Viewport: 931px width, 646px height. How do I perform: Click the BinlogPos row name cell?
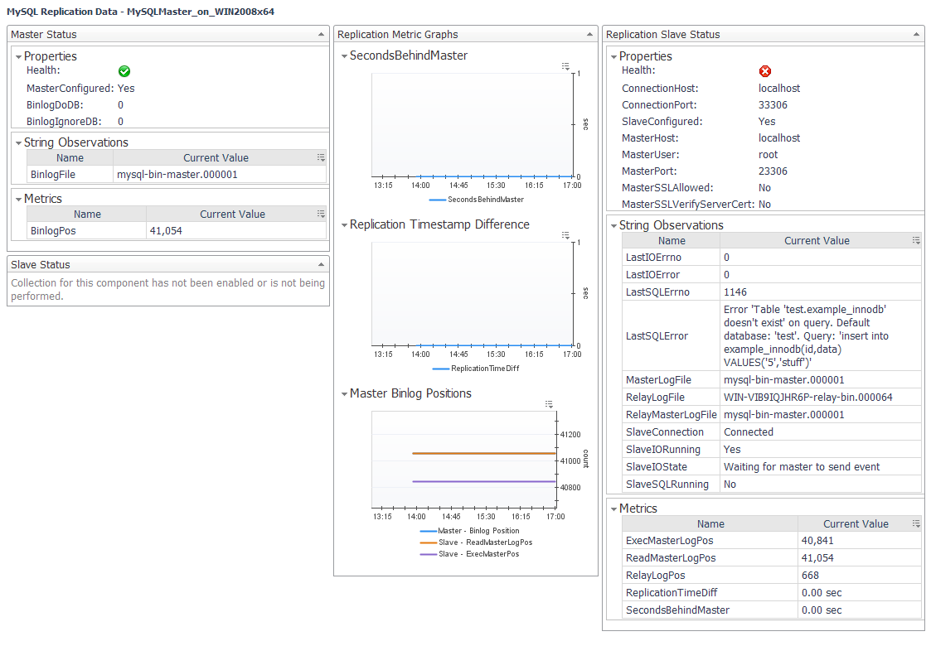pyautogui.click(x=87, y=231)
